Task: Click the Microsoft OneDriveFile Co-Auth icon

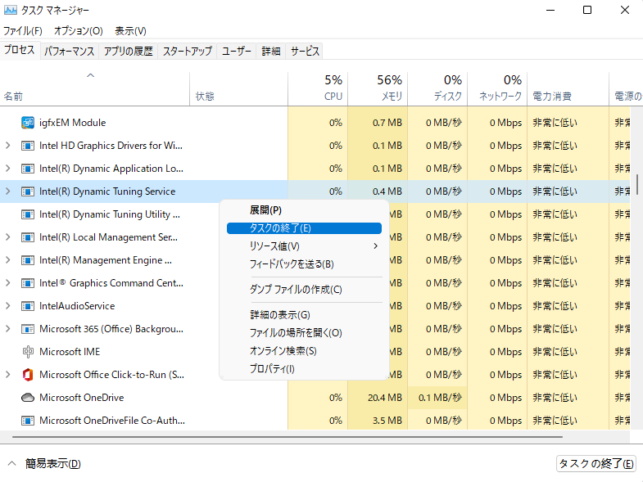Action: tap(28, 421)
